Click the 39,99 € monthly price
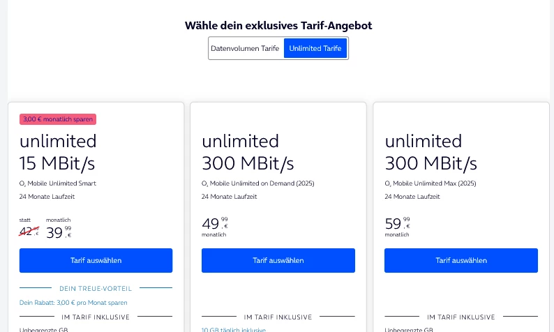Image resolution: width=554 pixels, height=332 pixels. [59, 232]
